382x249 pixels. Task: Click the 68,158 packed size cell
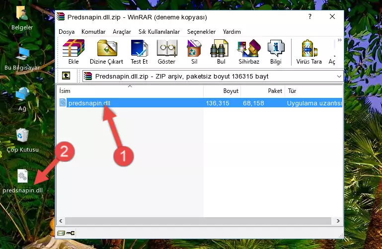253,103
